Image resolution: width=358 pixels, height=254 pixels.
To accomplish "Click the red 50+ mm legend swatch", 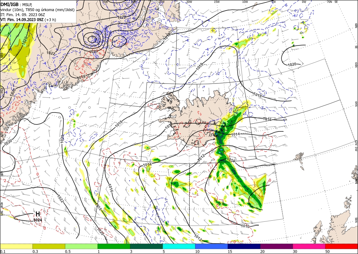I will coord(342,246).
